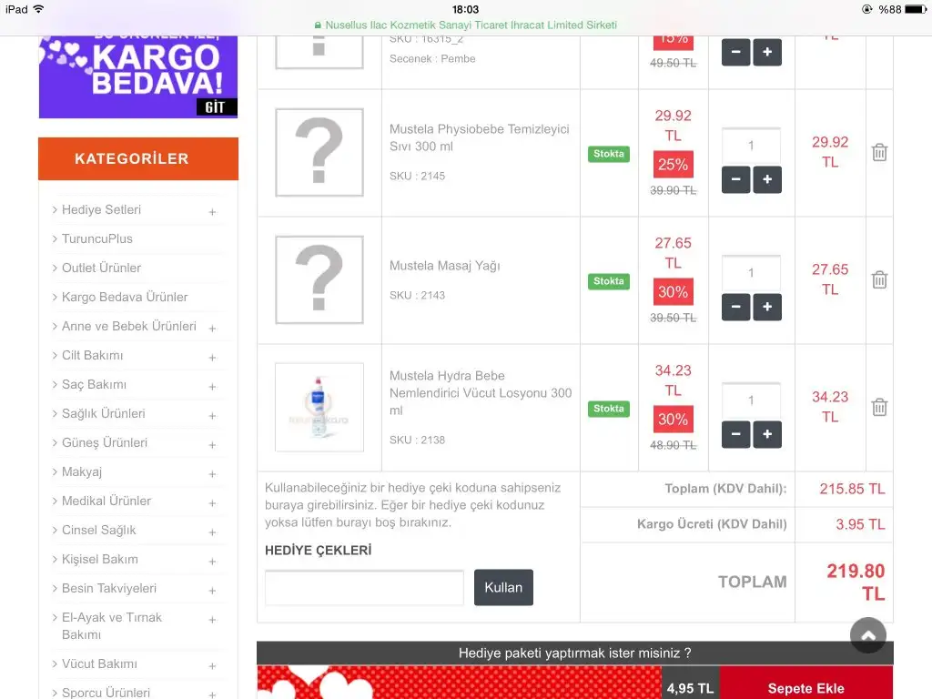932x699 pixels.
Task: Delete Mustela Physiobebe item with trash icon
Action: click(x=880, y=153)
